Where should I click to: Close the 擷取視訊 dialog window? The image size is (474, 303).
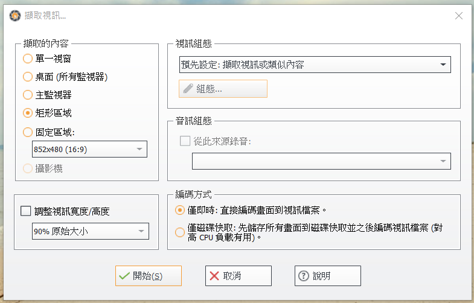459,16
